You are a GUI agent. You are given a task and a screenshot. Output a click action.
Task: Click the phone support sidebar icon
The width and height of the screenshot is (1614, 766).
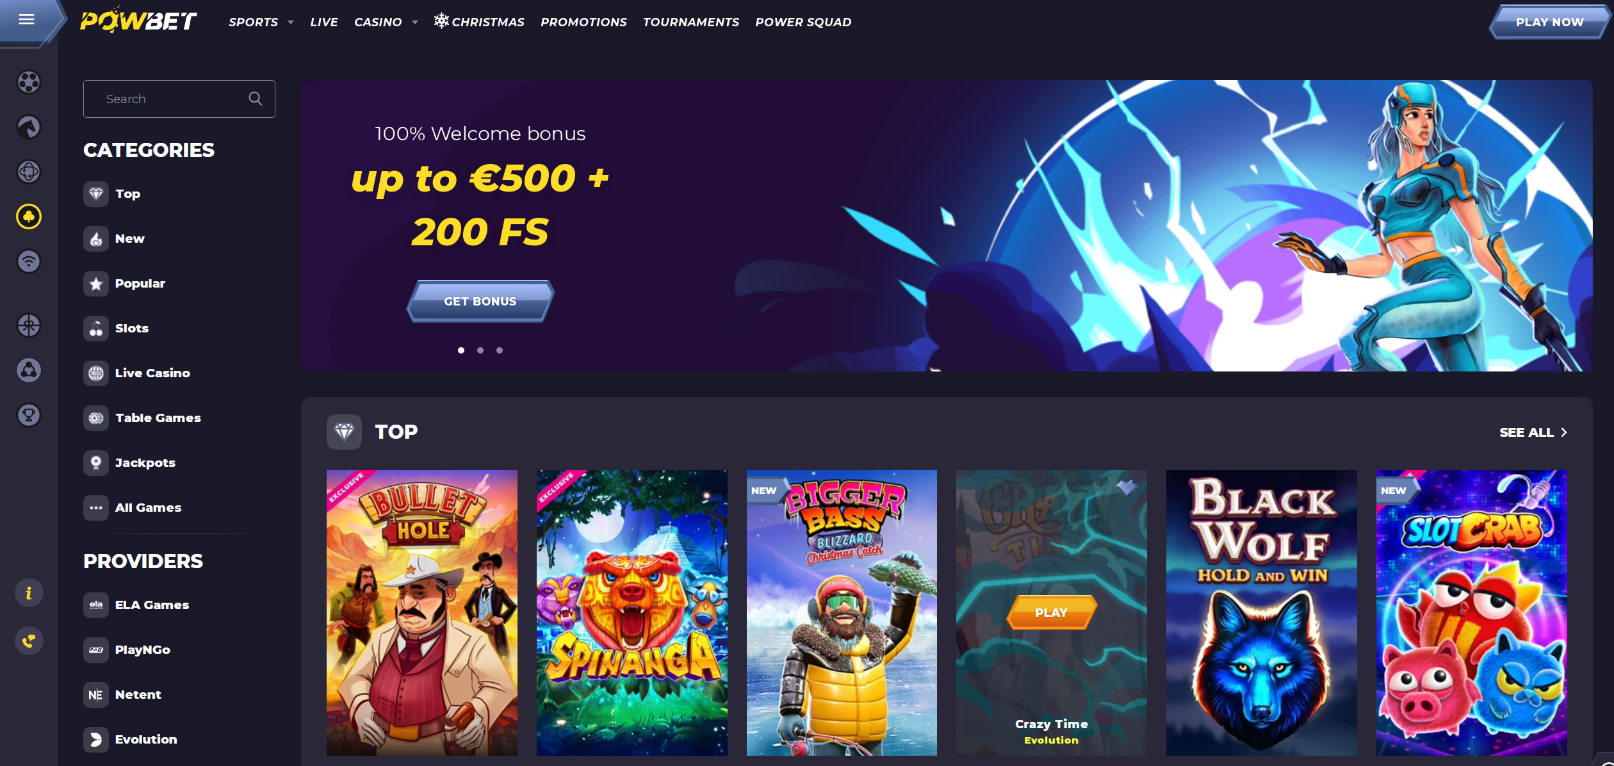coord(29,640)
